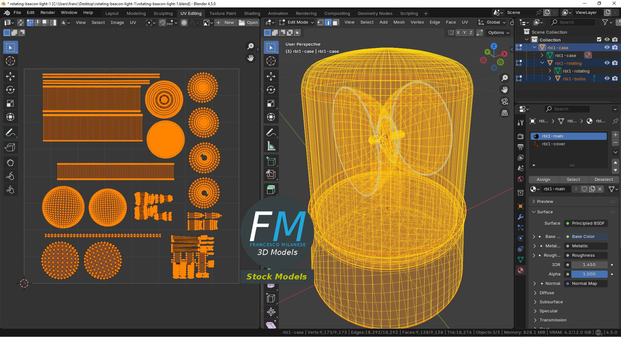Unlink the rbl1-main material with X
Screen dimensions: 621x337
coord(600,189)
